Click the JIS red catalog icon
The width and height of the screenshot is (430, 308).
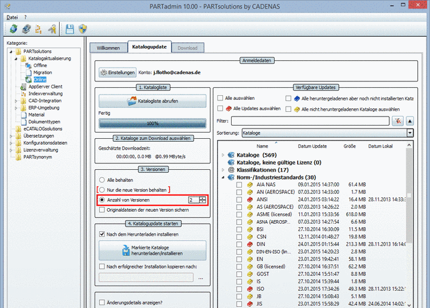pyautogui.click(x=249, y=304)
